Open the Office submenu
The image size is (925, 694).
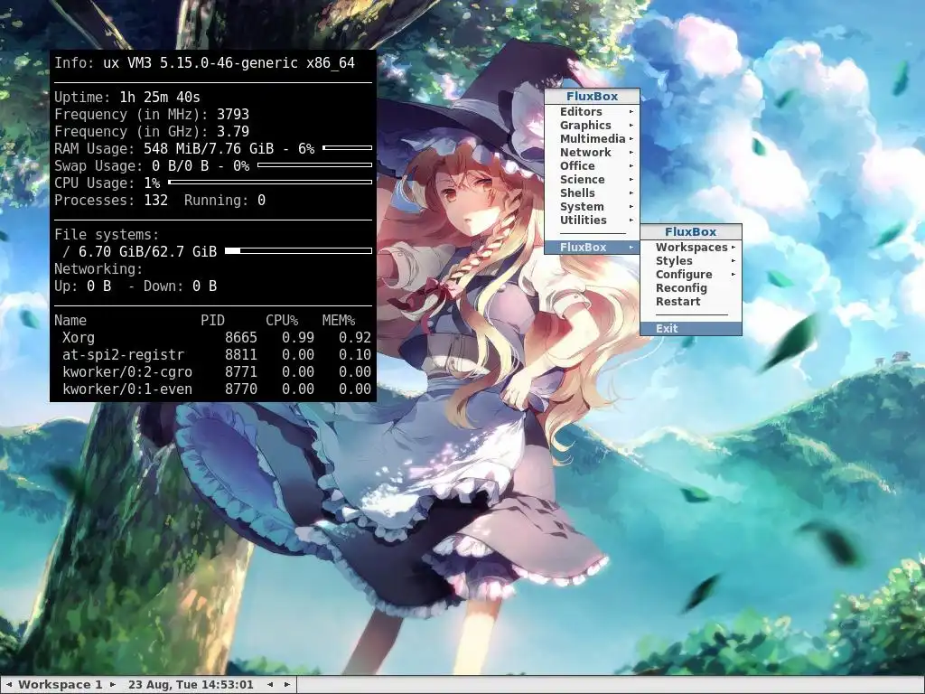[x=592, y=166]
